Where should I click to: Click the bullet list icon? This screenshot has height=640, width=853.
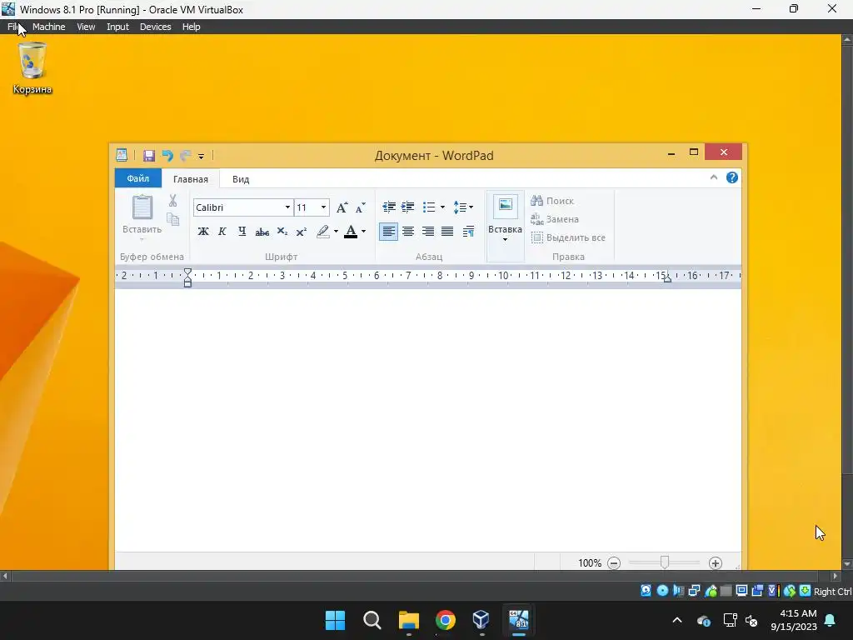(x=429, y=207)
